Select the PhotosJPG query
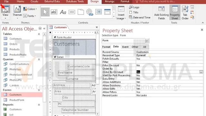Screen dimensions: 206x116 pos(15,80)
